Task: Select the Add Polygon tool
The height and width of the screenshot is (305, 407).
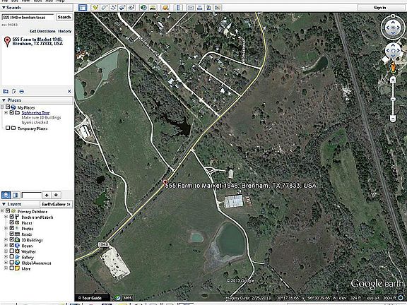Action: coord(105,8)
